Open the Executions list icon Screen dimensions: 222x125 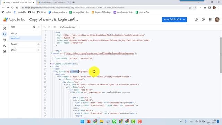5,46
